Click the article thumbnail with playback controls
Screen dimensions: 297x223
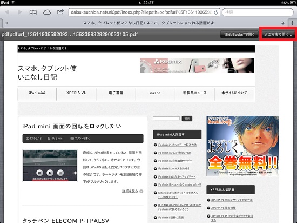click(x=50, y=165)
